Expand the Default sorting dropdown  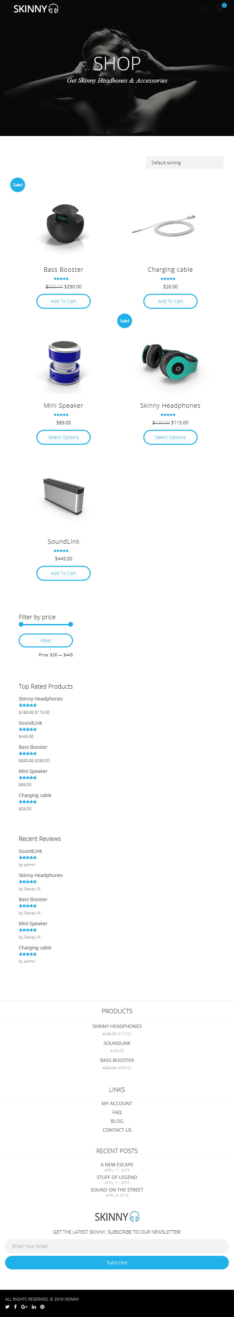tap(184, 163)
